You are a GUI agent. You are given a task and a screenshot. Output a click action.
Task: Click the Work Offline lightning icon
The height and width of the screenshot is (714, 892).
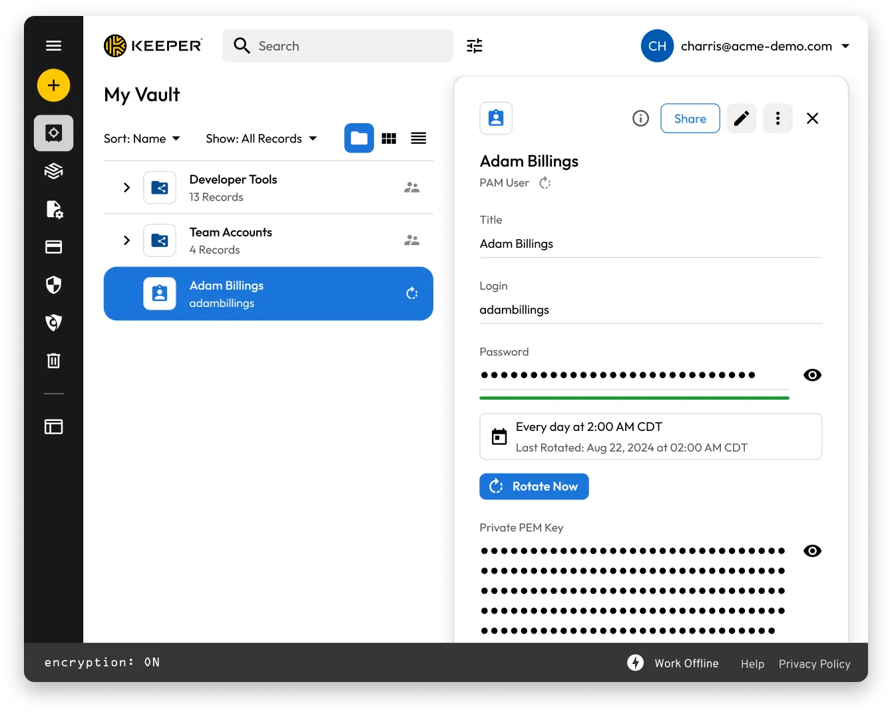635,662
